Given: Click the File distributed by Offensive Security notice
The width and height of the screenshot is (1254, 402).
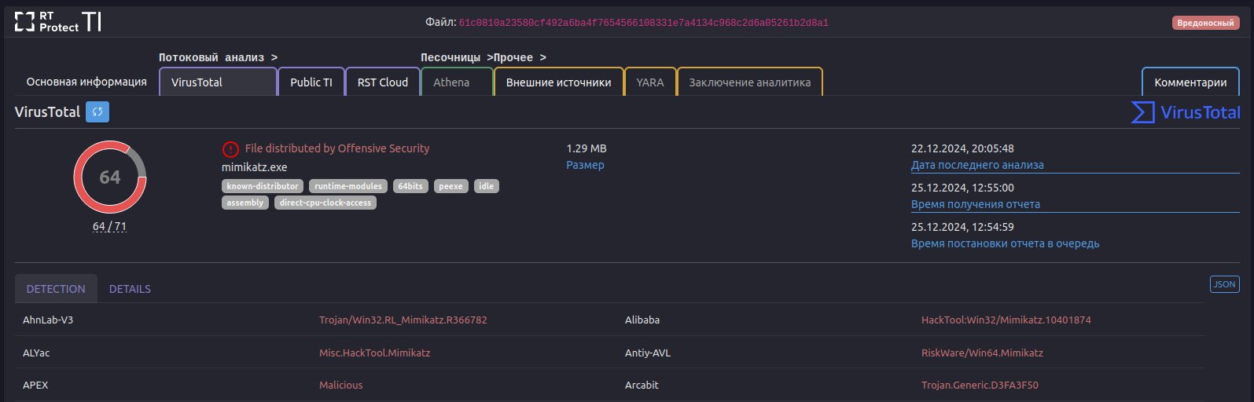Looking at the screenshot, I should click(337, 148).
